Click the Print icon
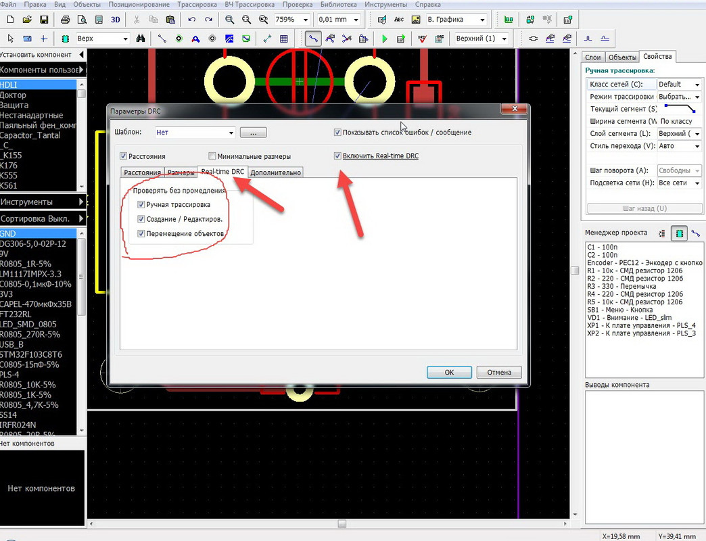The height and width of the screenshot is (541, 706). [66, 20]
